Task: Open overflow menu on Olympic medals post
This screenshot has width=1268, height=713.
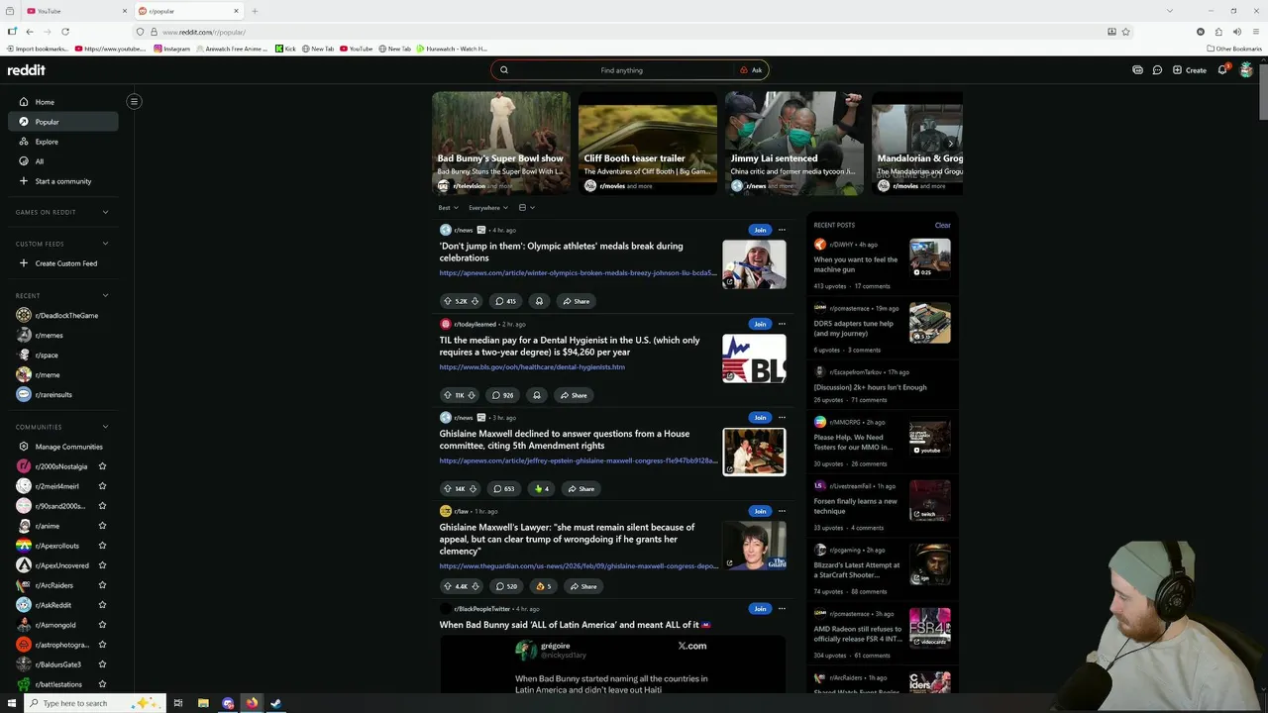Action: (782, 230)
